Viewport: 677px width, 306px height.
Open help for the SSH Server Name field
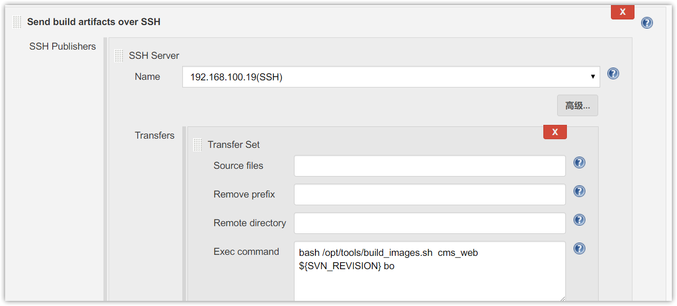click(613, 74)
